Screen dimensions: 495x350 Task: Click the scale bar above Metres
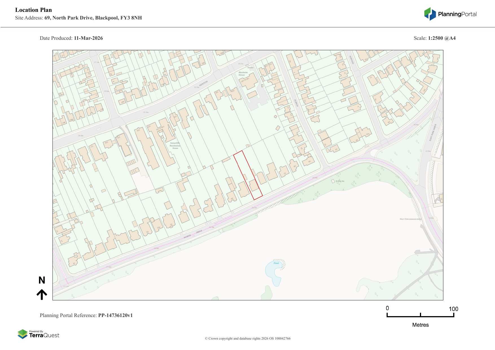coord(420,316)
